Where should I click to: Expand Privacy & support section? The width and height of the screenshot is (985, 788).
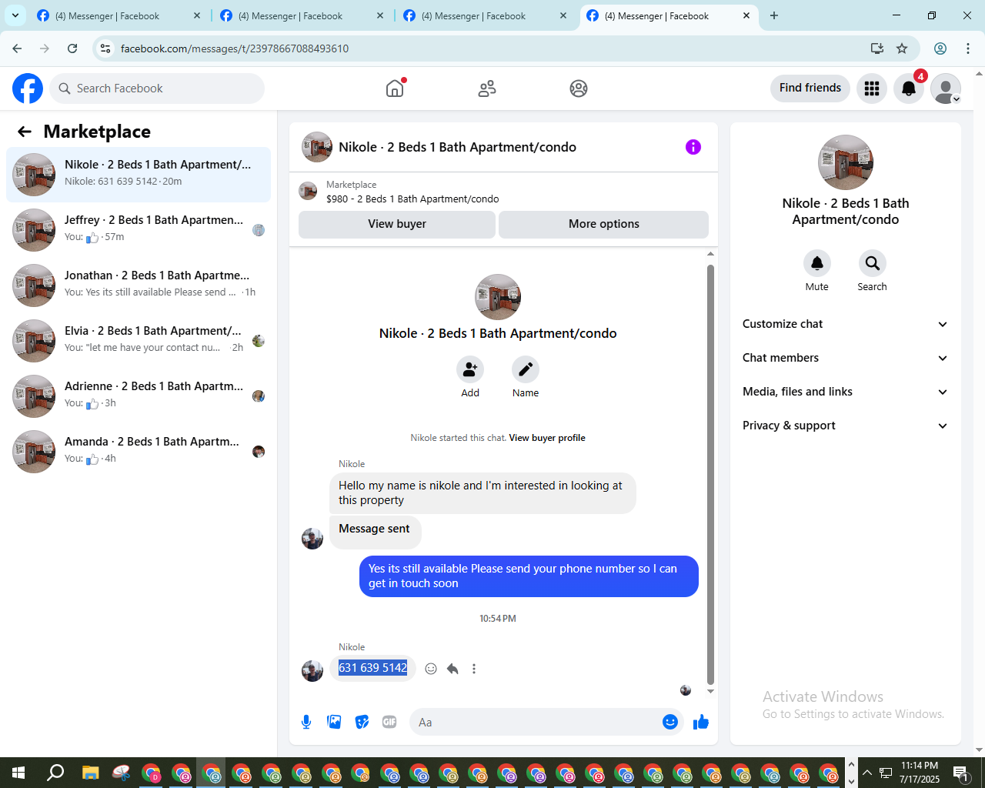point(845,426)
